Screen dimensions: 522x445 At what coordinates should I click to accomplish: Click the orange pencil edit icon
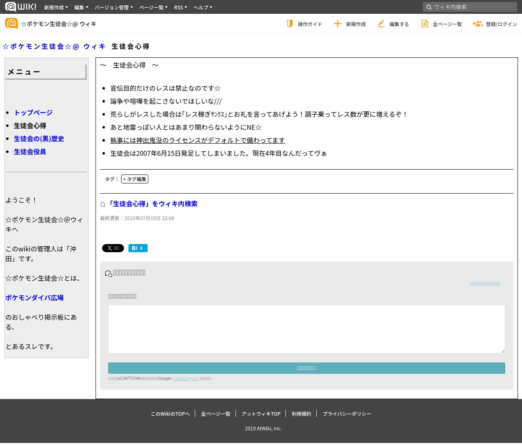click(x=381, y=24)
